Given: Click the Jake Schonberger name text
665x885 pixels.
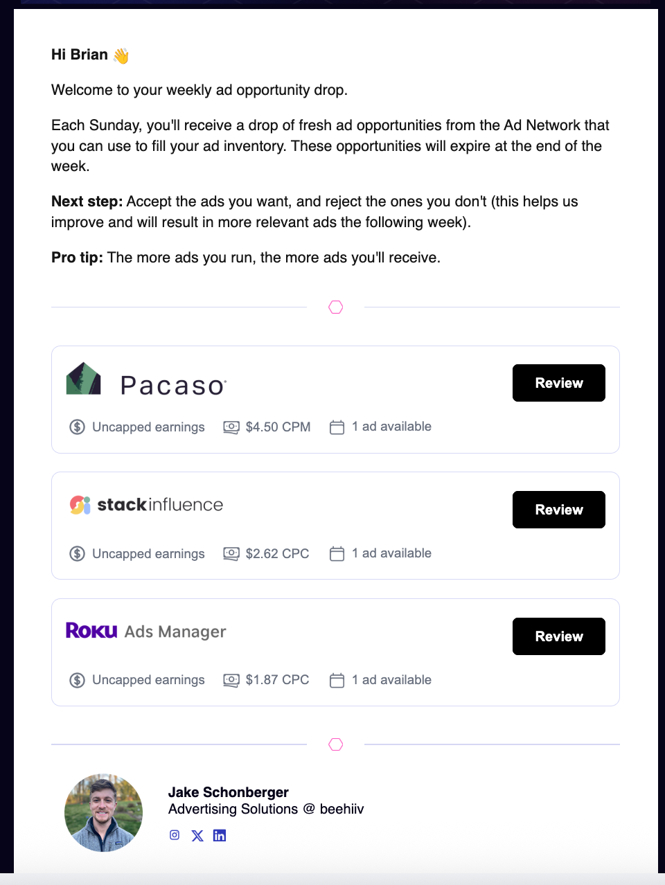Looking at the screenshot, I should (x=228, y=792).
